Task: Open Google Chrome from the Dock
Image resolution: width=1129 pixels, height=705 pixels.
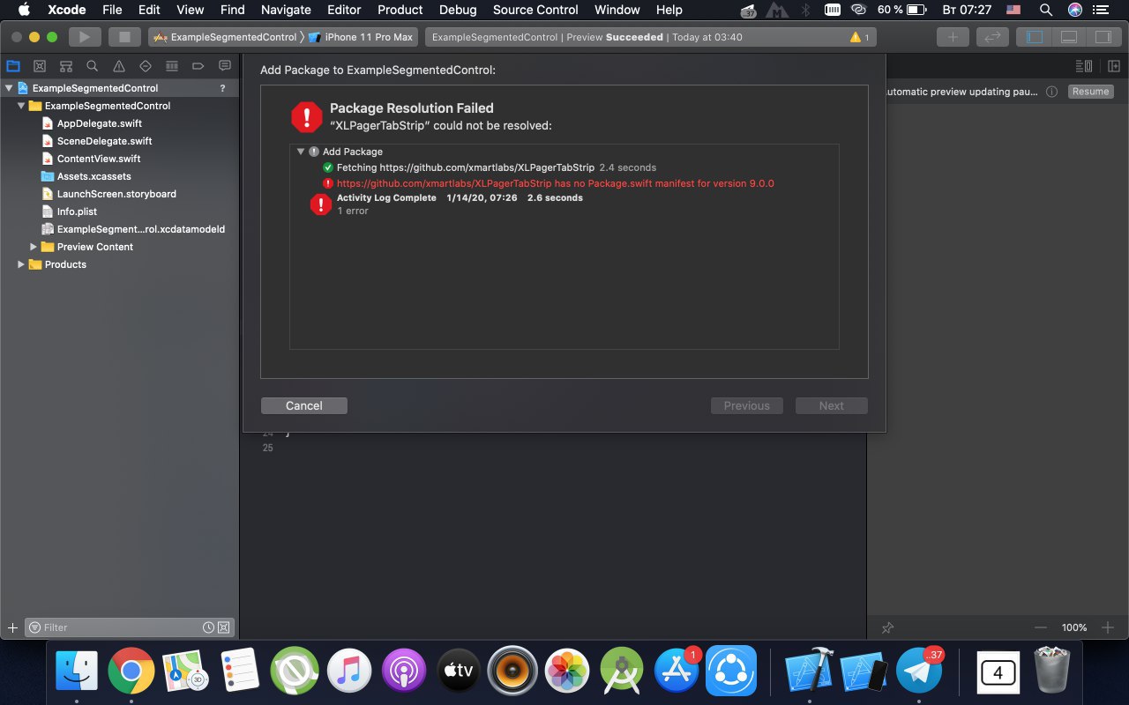Action: click(x=131, y=672)
